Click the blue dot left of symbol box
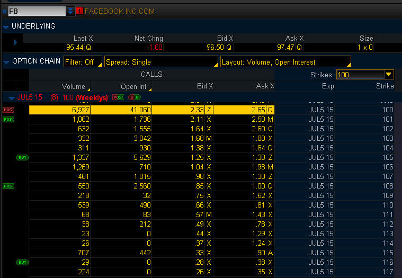The image size is (402, 278). pyautogui.click(x=4, y=11)
